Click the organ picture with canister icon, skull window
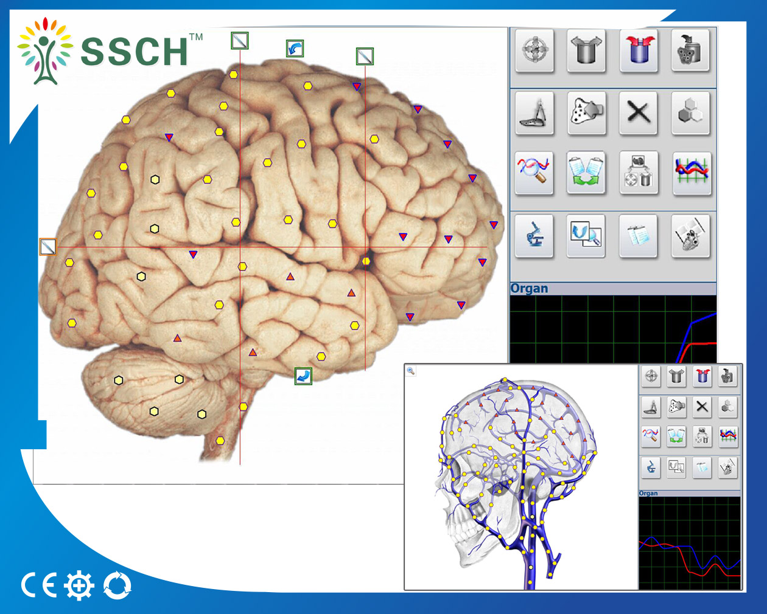Image resolution: width=767 pixels, height=614 pixels. tap(702, 435)
